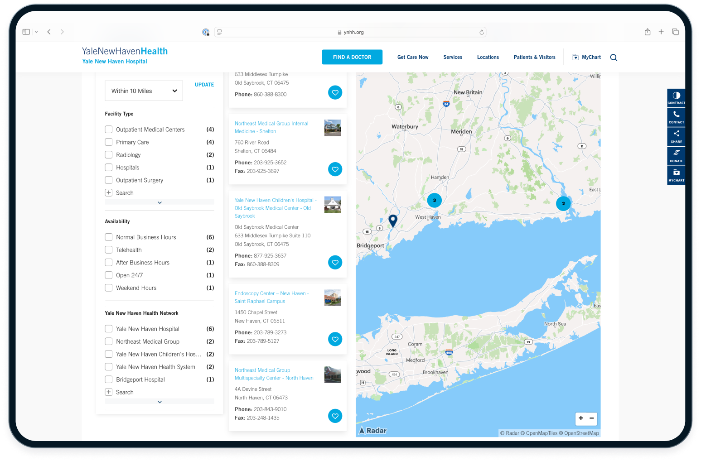This screenshot has width=701, height=461.
Task: Check Hospitals filter
Action: [109, 168]
